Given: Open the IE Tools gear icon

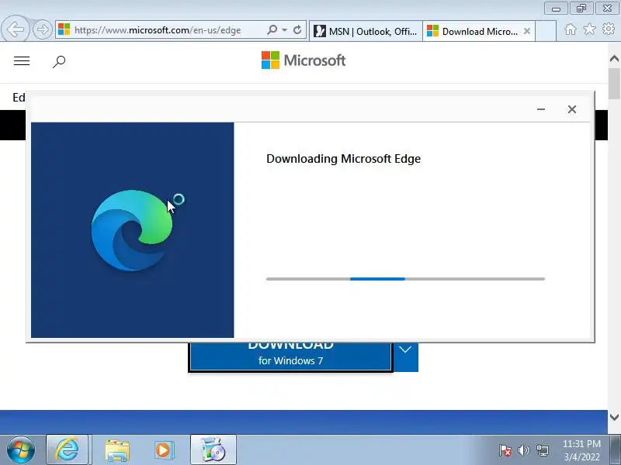Looking at the screenshot, I should [x=609, y=29].
